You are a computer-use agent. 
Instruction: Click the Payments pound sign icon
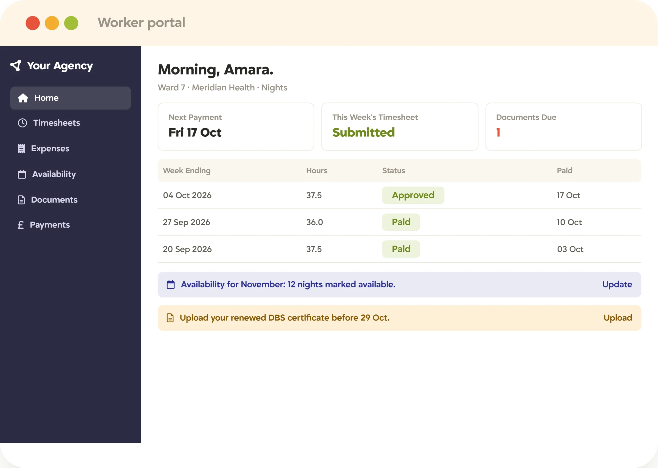[x=21, y=225]
